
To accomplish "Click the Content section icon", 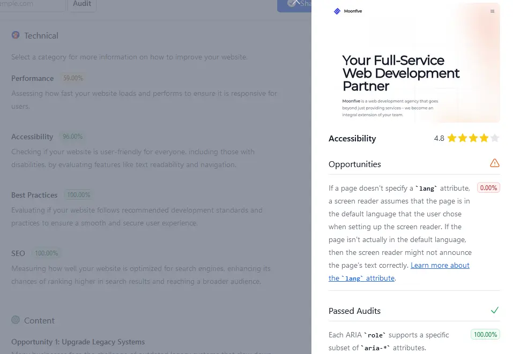I will coord(16,320).
